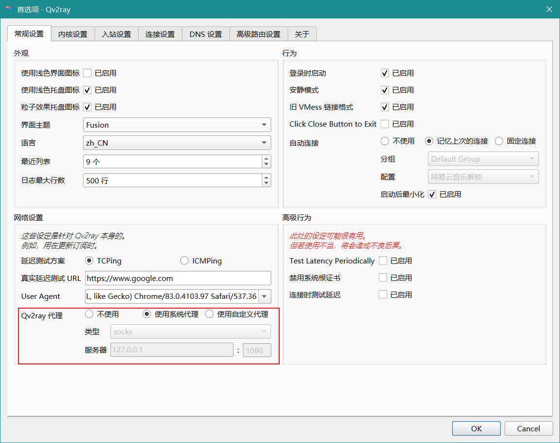Toggle 登录时启动 checkbox
This screenshot has width=560, height=443.
(385, 73)
